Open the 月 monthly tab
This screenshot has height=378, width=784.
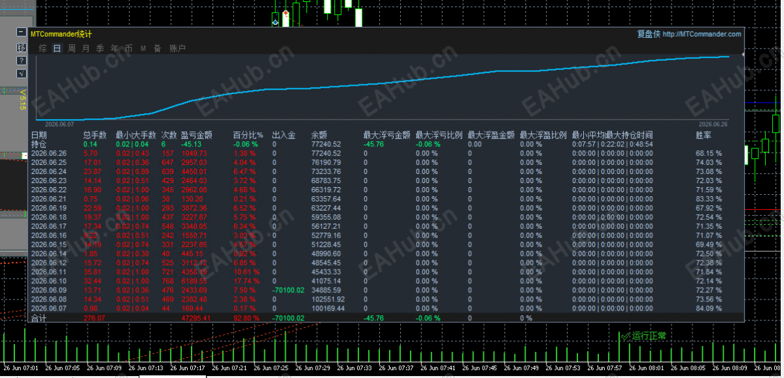point(86,48)
